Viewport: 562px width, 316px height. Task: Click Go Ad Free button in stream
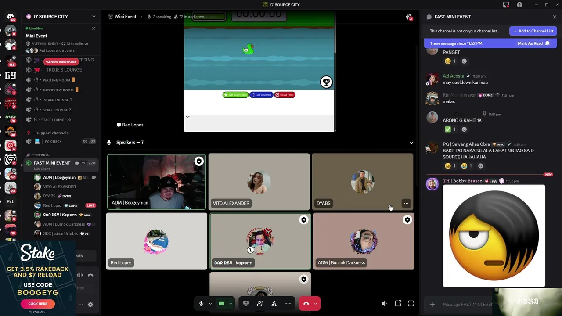pyautogui.click(x=285, y=95)
